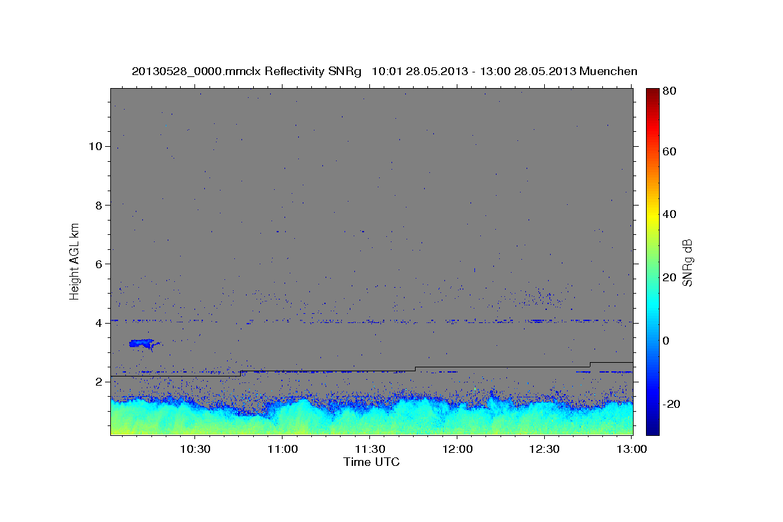Image resolution: width=783 pixels, height=522 pixels.
Task: Click the 11:00 time tick label
Action: click(x=282, y=449)
